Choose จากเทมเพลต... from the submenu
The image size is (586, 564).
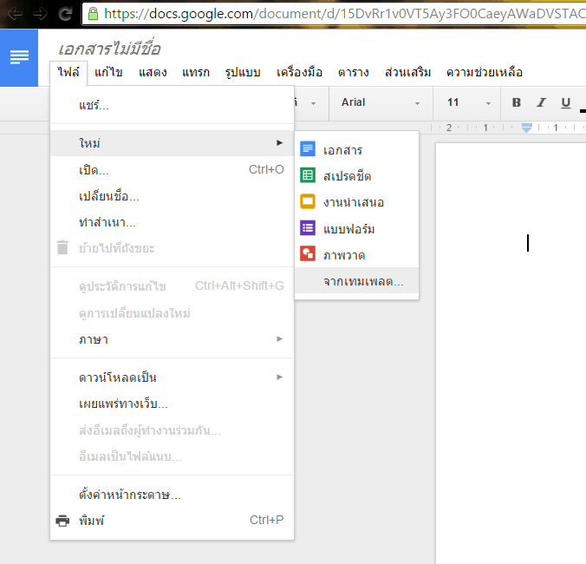(363, 282)
